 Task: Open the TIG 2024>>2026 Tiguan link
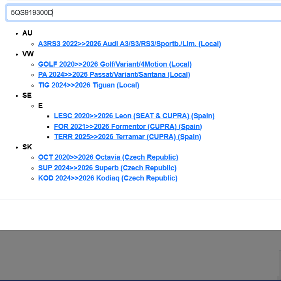click(x=88, y=85)
